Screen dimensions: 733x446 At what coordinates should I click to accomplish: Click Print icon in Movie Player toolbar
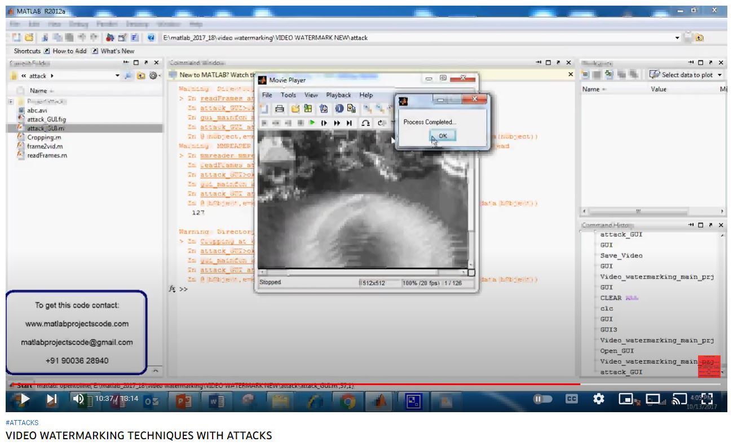[x=279, y=109]
